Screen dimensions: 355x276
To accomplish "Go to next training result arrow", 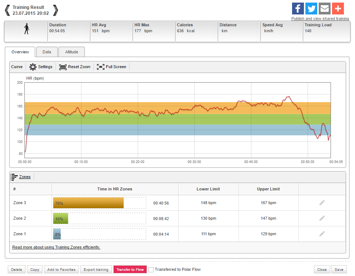I will 56,10.
